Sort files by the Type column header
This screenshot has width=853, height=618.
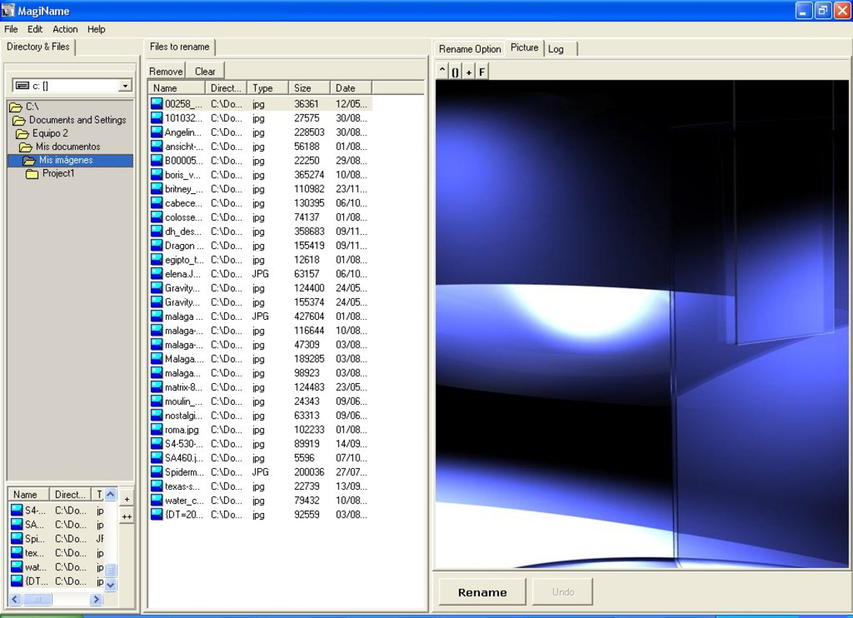pyautogui.click(x=267, y=87)
